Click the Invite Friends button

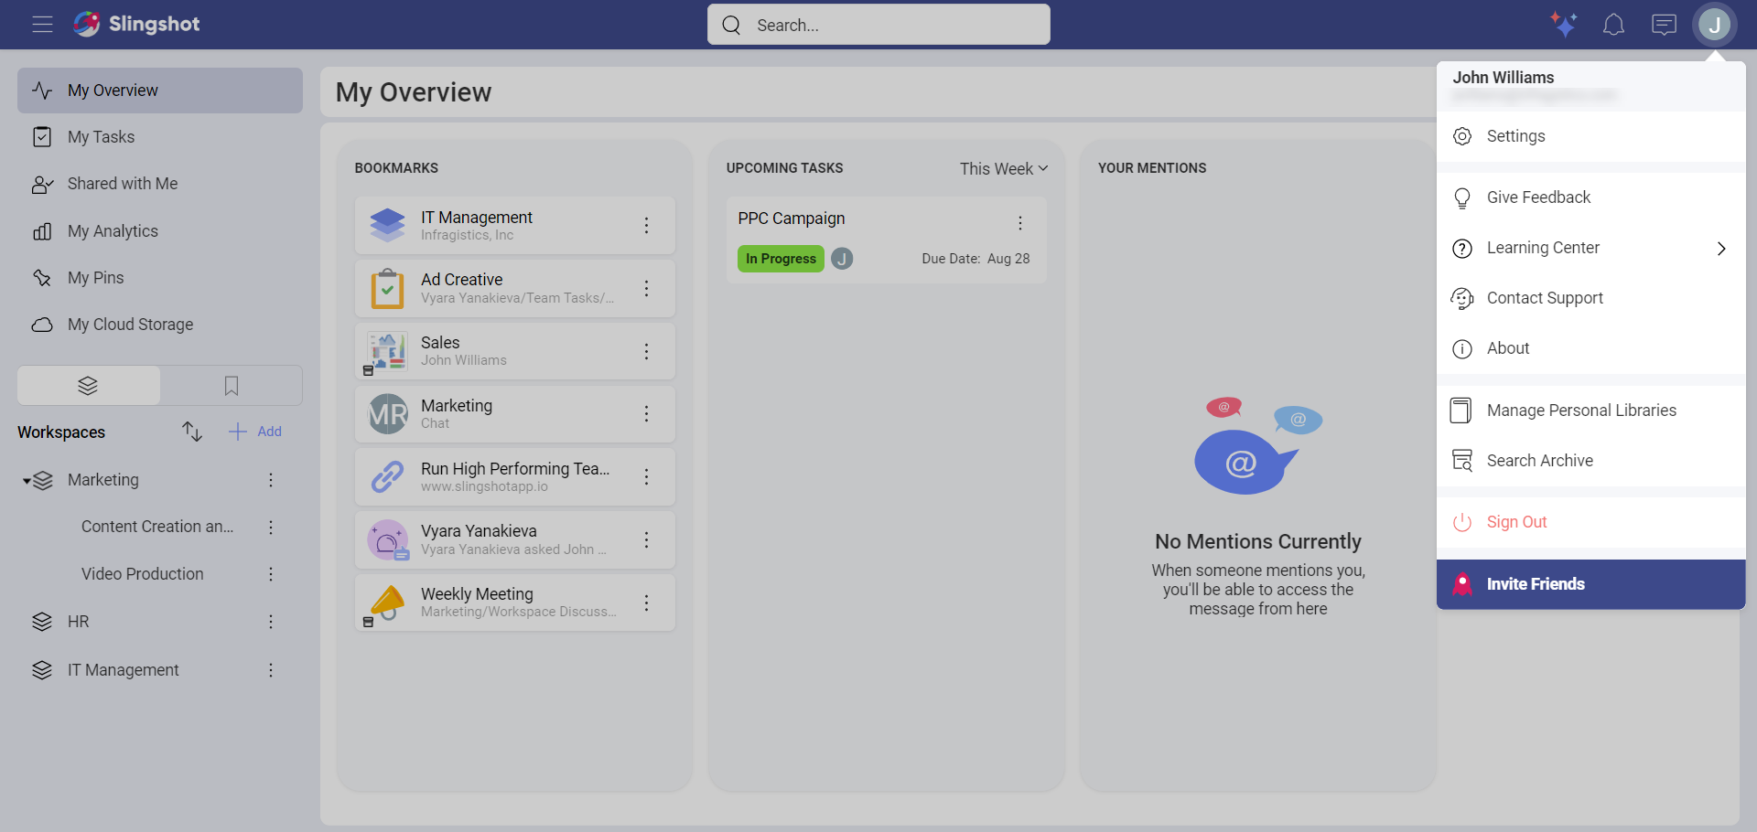pos(1590,584)
